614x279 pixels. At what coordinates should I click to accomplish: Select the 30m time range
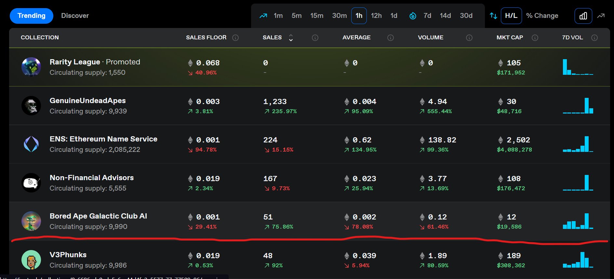[339, 16]
